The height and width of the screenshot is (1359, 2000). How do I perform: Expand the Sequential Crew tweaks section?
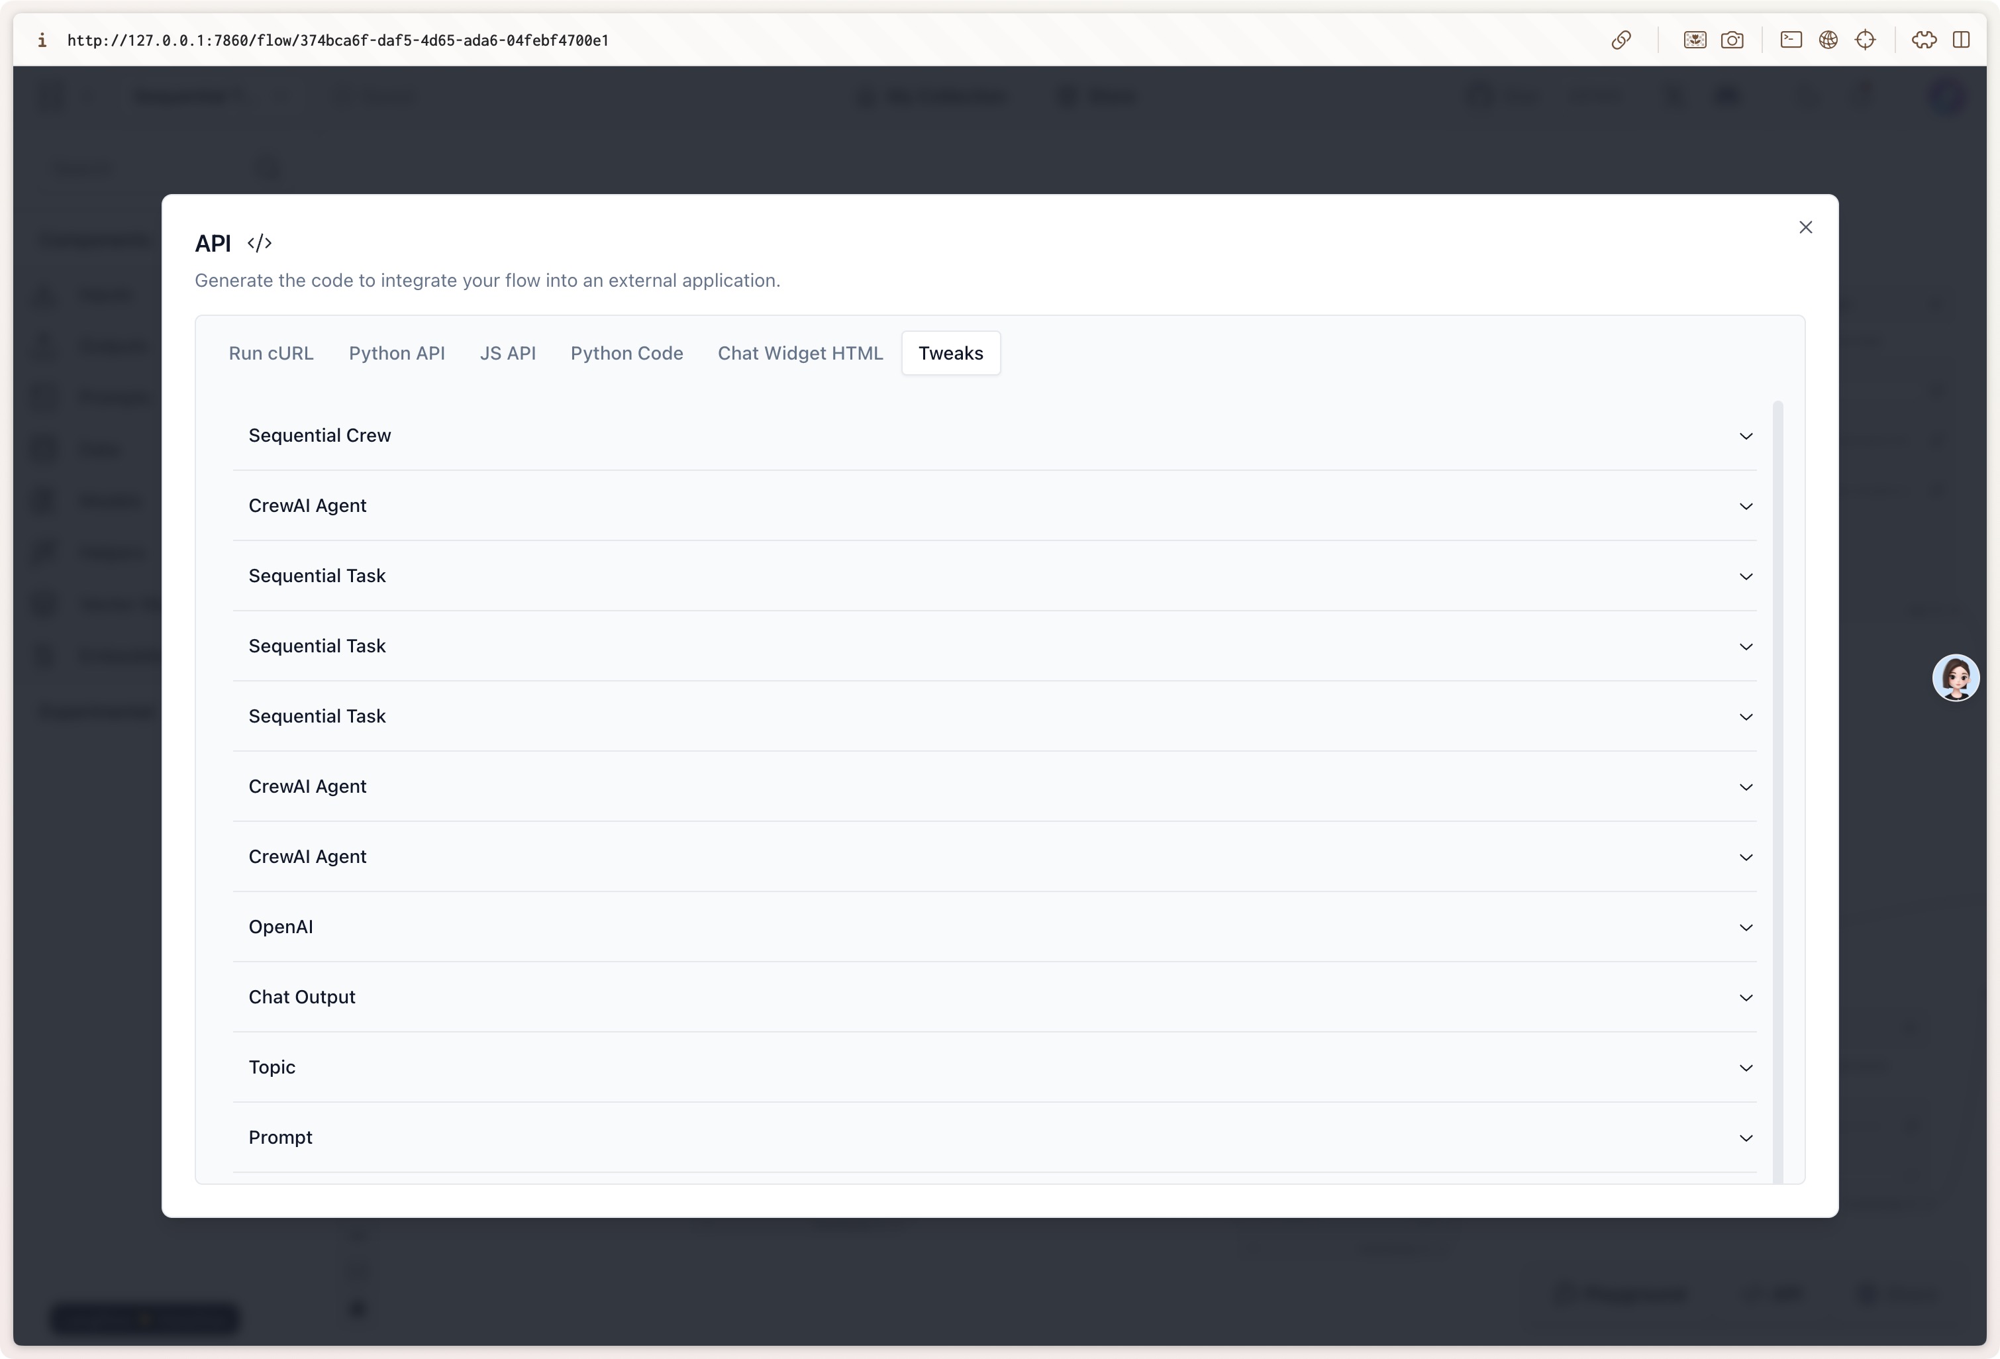tap(994, 436)
